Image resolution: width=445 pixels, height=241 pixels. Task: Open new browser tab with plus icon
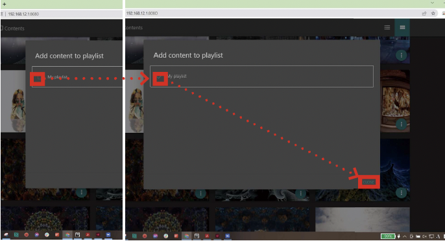click(x=5, y=4)
